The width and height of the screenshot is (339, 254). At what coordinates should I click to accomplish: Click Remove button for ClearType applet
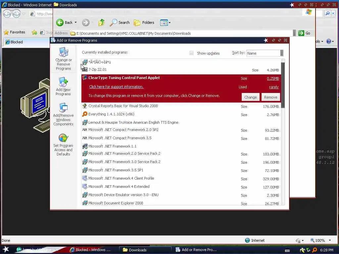(x=270, y=98)
